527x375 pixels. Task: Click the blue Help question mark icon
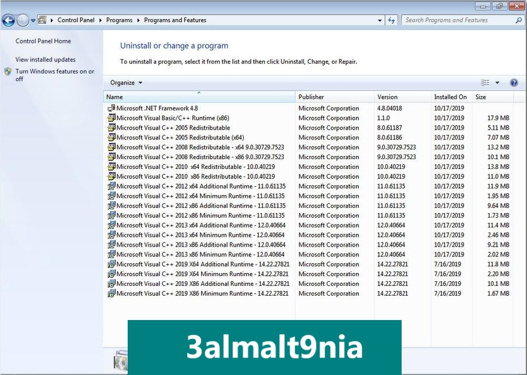tap(514, 83)
